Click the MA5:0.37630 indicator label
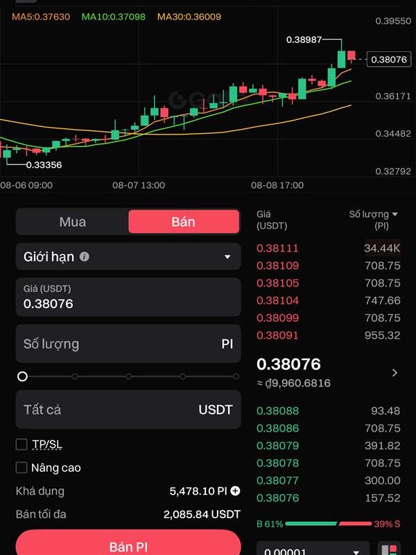This screenshot has width=416, height=555. click(x=41, y=17)
